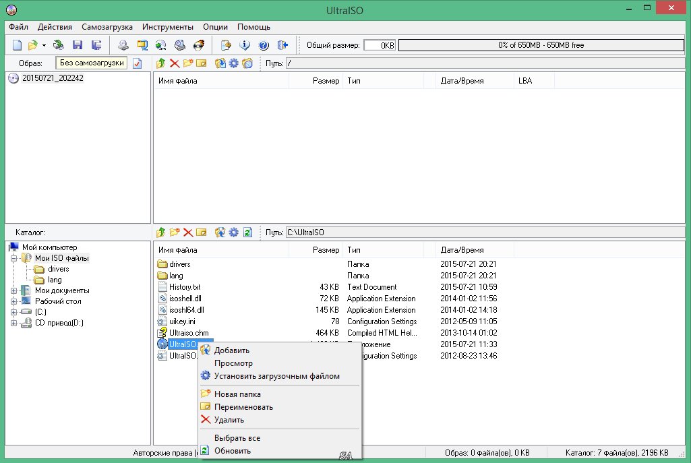The image size is (691, 463).
Task: Click the Rename icon in the image toolbar
Action: coord(202,63)
